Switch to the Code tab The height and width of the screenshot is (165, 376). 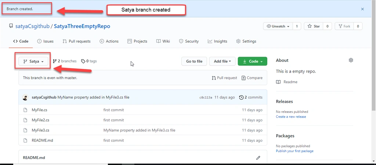tap(21, 41)
